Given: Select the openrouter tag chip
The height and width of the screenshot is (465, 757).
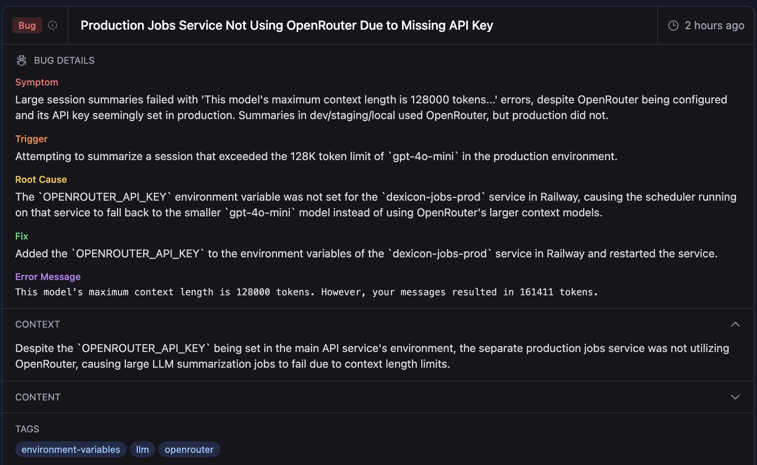Looking at the screenshot, I should click(189, 449).
